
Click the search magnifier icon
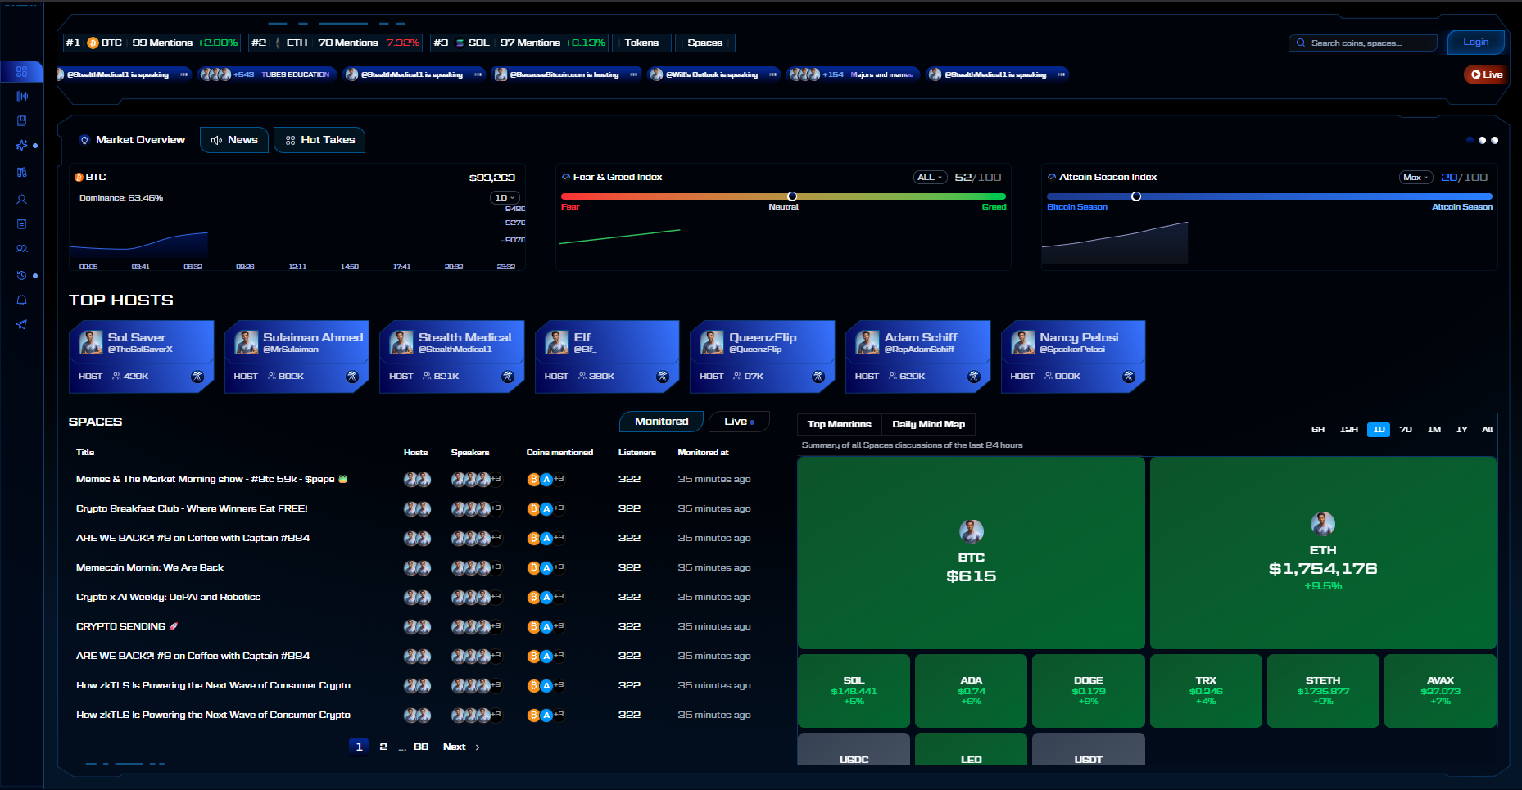tap(1300, 43)
